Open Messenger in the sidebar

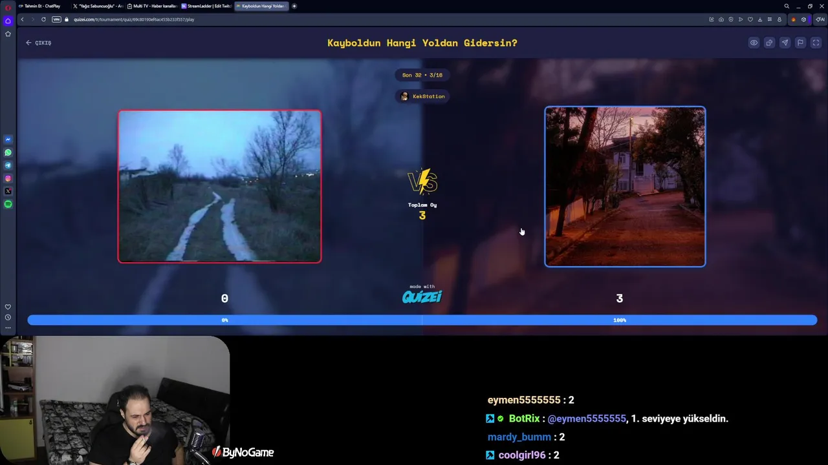pyautogui.click(x=8, y=139)
